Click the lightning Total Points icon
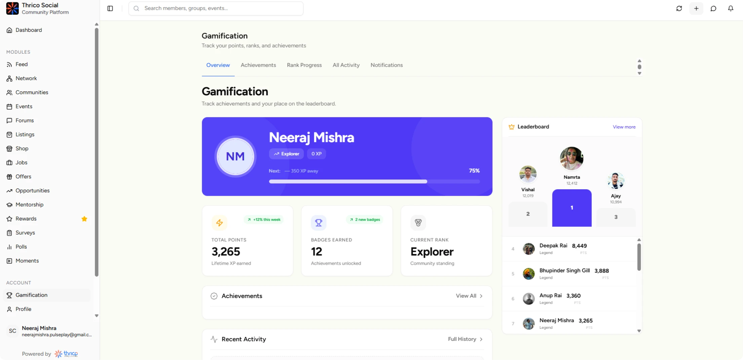Screen dimensions: 743x360 220,223
